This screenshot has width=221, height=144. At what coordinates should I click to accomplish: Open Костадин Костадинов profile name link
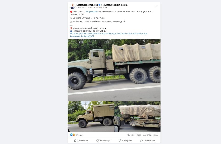coord(87,5)
